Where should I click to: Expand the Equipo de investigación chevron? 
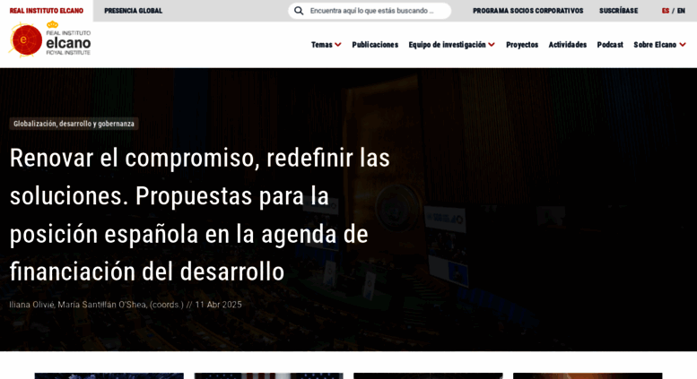click(492, 45)
